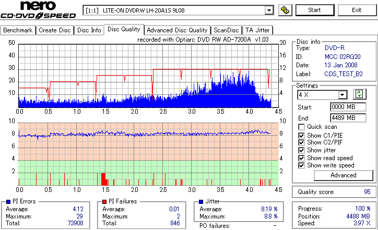Open the TA Jitter tab

pos(257,30)
